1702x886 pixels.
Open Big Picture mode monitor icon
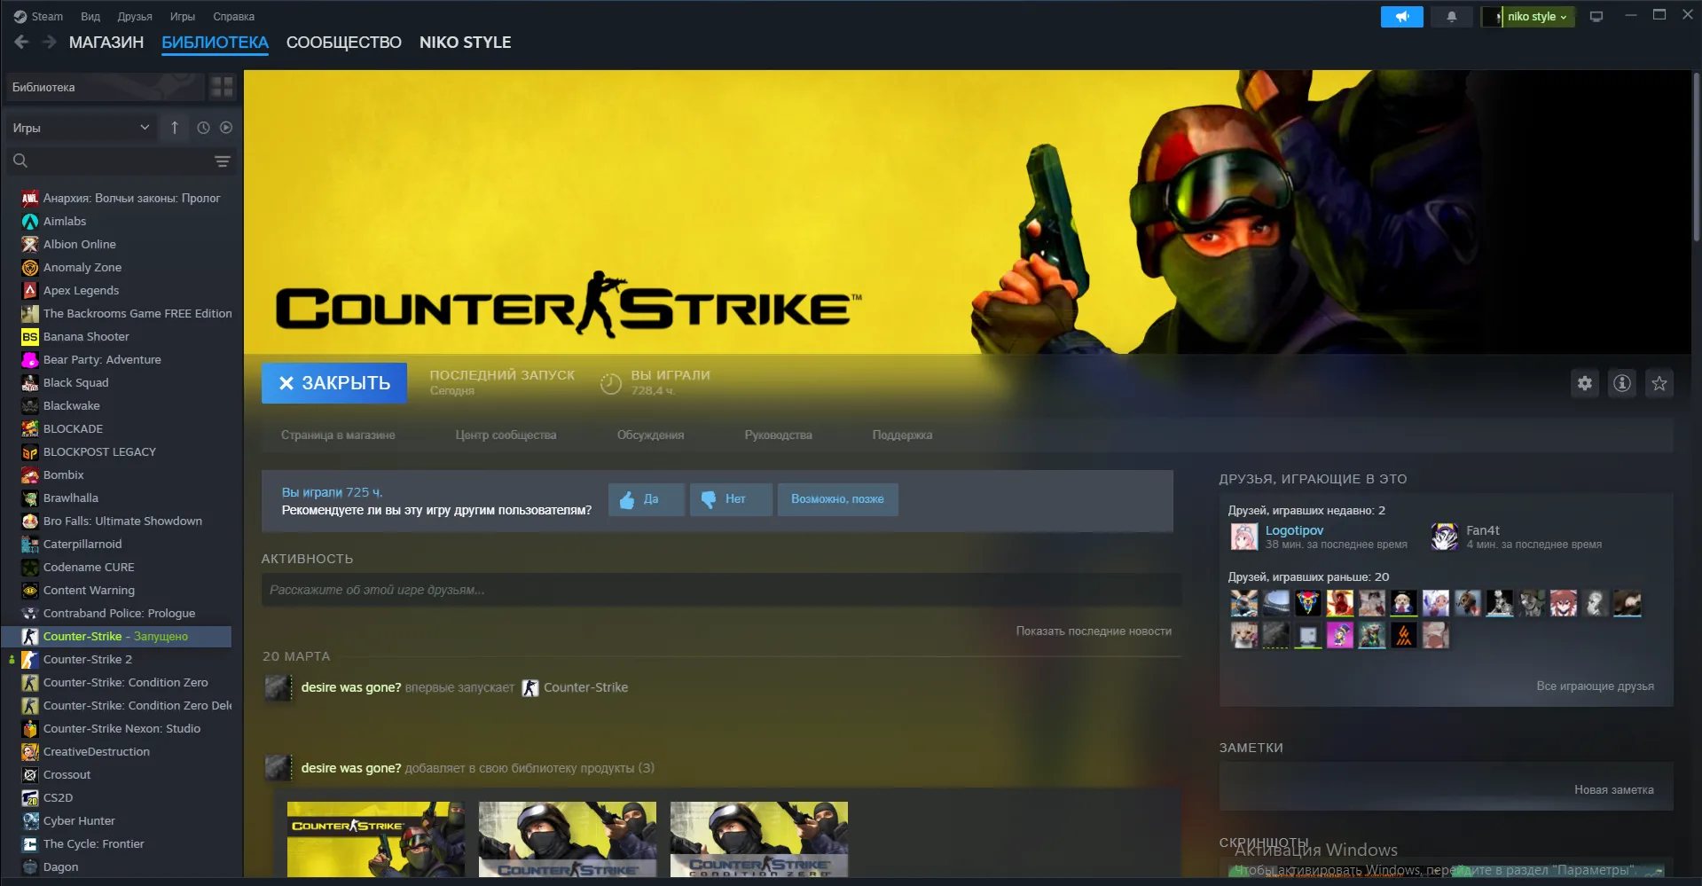1596,17
